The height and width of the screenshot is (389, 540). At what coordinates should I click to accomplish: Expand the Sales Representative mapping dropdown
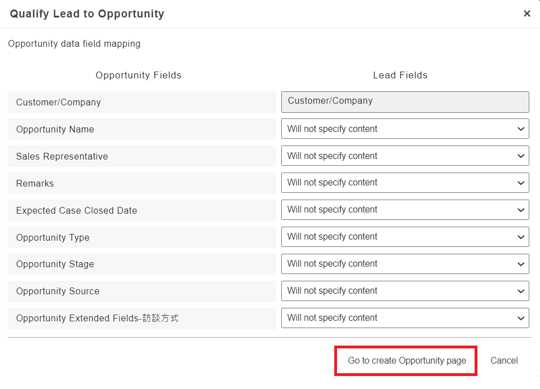(405, 156)
